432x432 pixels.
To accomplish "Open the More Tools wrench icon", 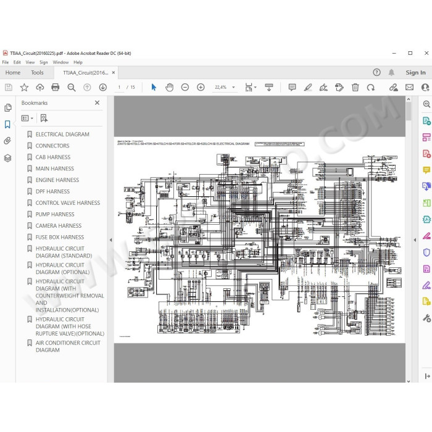I will click(427, 318).
